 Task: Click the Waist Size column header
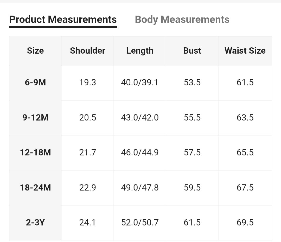coord(245,51)
